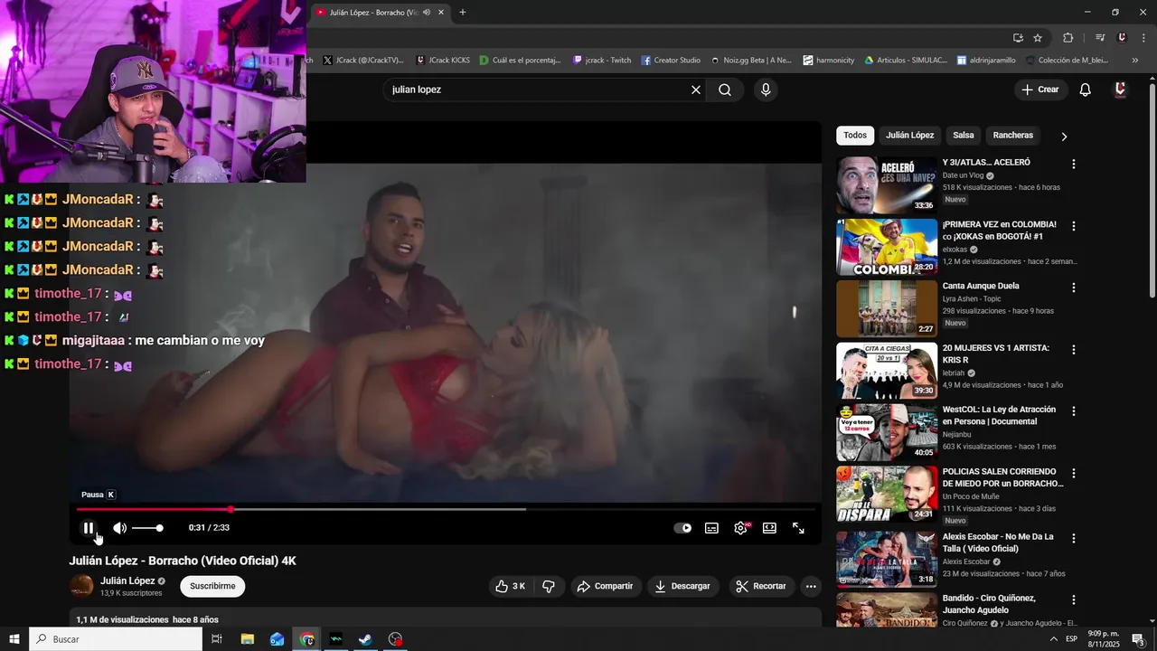This screenshot has height=651, width=1157.
Task: Open JCrack (@JCrackTV) bookmark
Action: coord(363,61)
